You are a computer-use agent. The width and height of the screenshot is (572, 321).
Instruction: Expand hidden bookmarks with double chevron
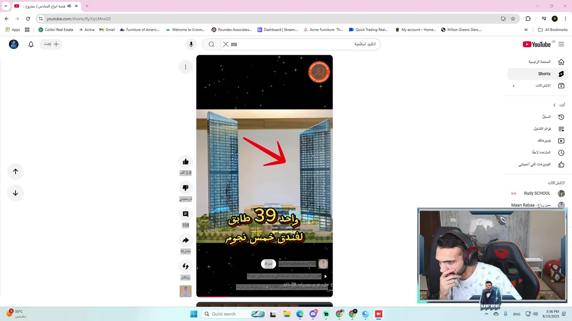pos(526,30)
